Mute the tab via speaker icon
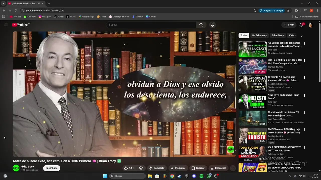 [39, 3]
